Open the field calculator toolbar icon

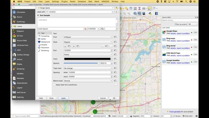point(135,9)
